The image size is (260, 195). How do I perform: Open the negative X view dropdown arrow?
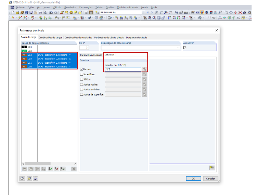pos(187,18)
